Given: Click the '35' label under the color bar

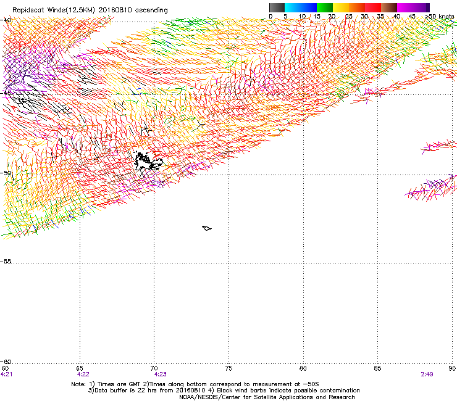Looking at the screenshot, I should tap(380, 16).
